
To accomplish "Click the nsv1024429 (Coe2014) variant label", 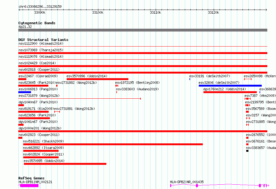I will (x=37, y=63).
